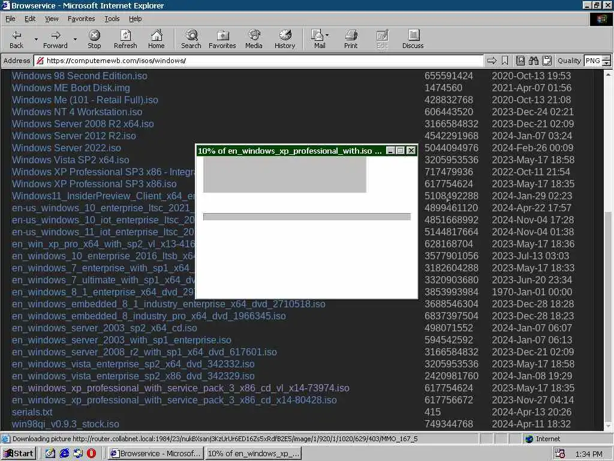Click the Back toolbar button

click(16, 39)
